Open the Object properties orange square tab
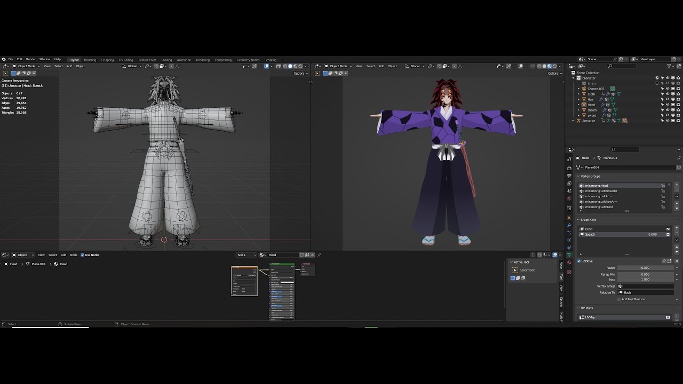This screenshot has height=384, width=683. click(569, 218)
